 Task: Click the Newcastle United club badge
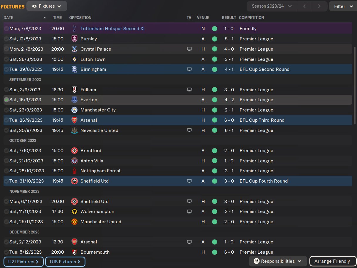pos(74,130)
